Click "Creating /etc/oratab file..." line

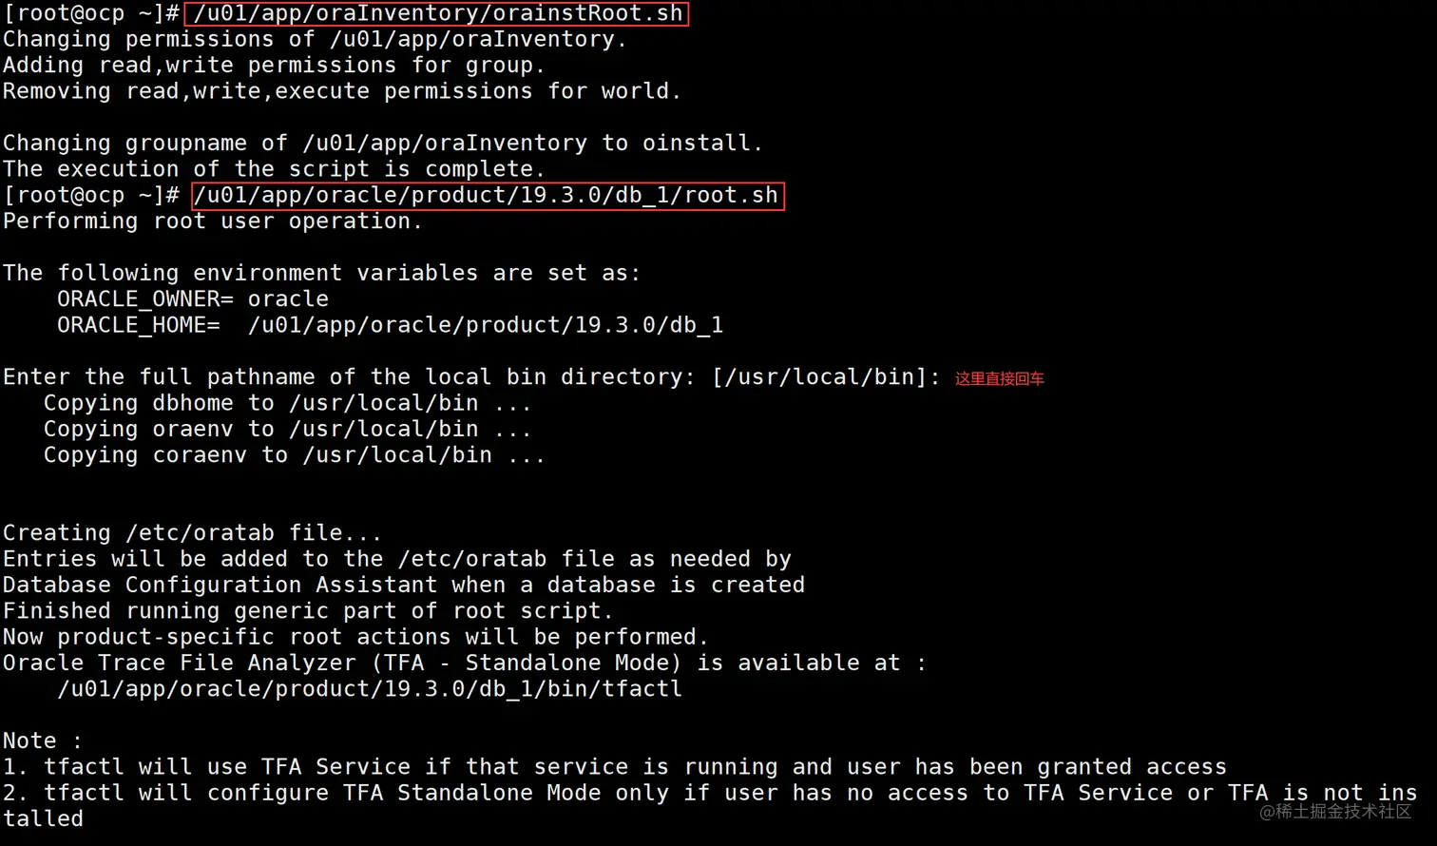(x=192, y=533)
